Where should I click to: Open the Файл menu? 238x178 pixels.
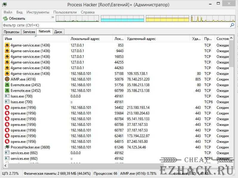point(8,12)
